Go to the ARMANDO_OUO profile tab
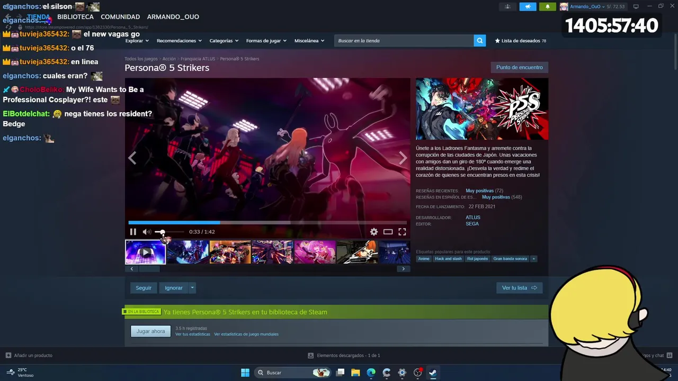The height and width of the screenshot is (381, 678). coord(173,17)
